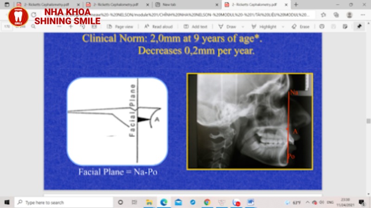
Task: Open Google Chrome from the taskbar
Action: [x=207, y=202]
